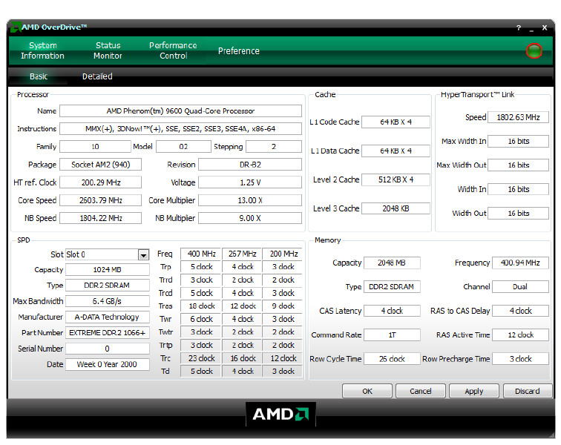Select the Voltage value 1.25 V
561x445 pixels.
250,182
